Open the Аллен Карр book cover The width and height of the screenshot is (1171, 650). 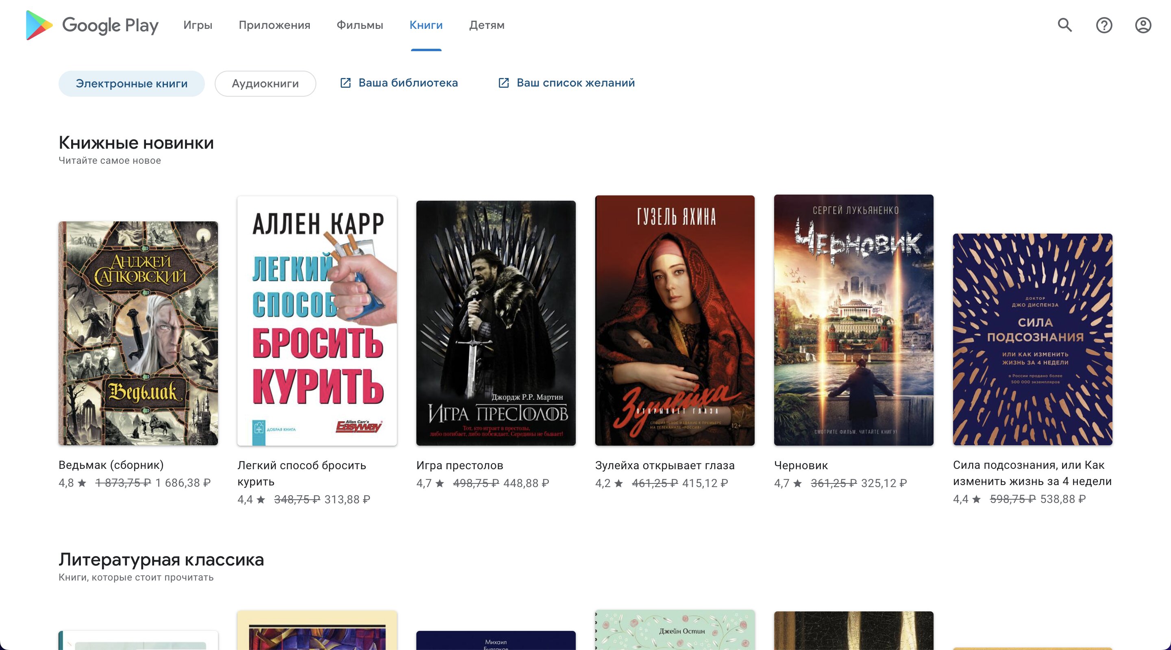tap(317, 321)
